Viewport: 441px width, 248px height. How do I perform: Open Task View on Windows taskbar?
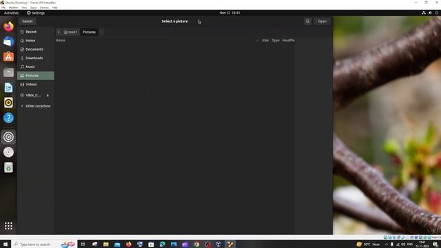click(x=83, y=245)
